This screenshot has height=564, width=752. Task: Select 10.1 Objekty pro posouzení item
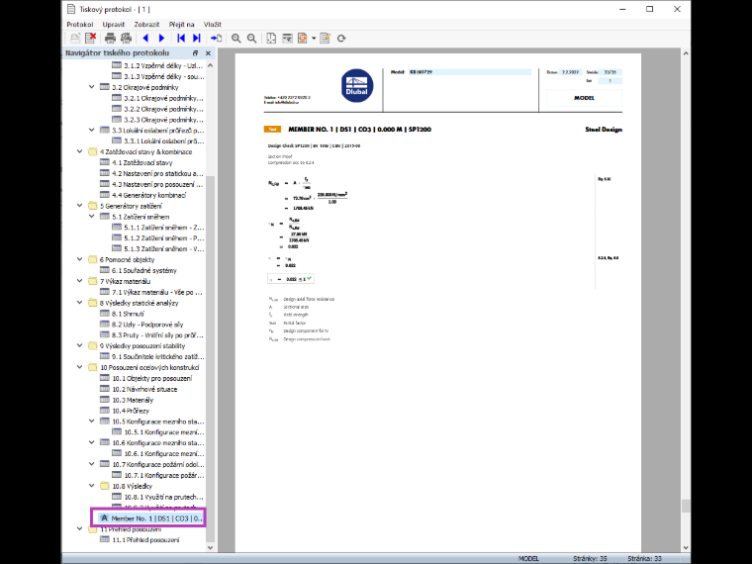click(x=152, y=378)
